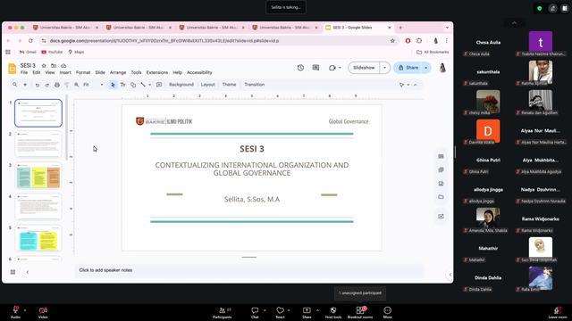Expand the record camera dropdown arrow

(x=340, y=68)
